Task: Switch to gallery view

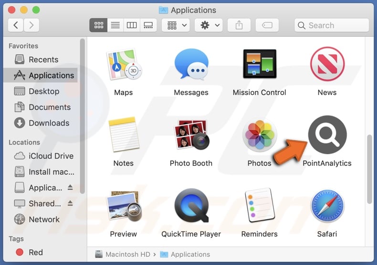Action: (148, 25)
